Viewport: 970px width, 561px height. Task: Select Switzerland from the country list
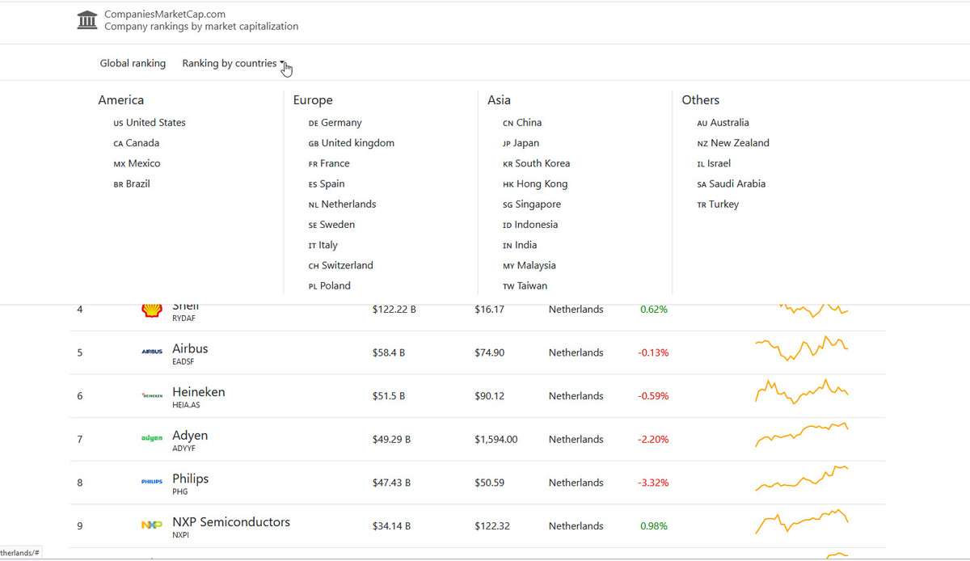(341, 265)
